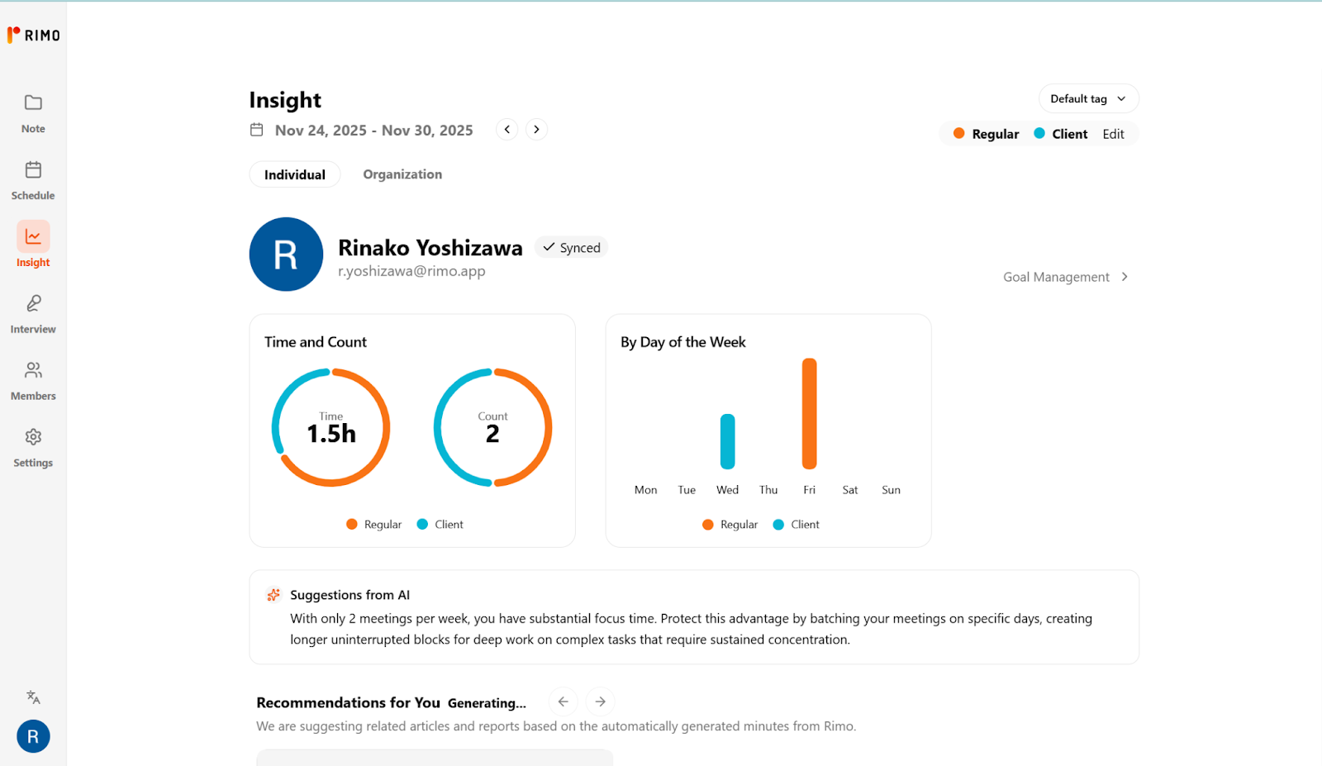
Task: Select the Insight chart icon
Action: coord(33,237)
